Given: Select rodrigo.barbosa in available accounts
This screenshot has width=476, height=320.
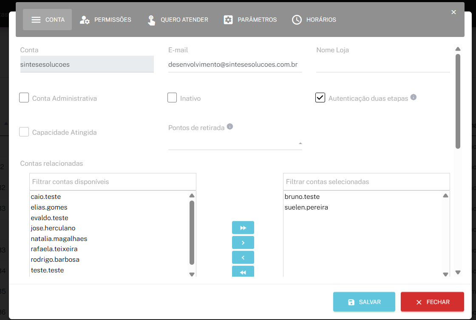Looking at the screenshot, I should pyautogui.click(x=55, y=260).
